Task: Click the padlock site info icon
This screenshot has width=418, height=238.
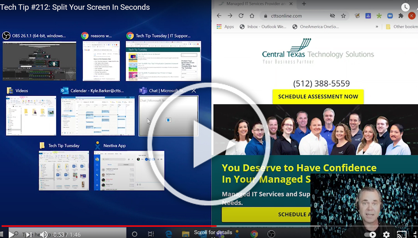Action: pyautogui.click(x=266, y=16)
